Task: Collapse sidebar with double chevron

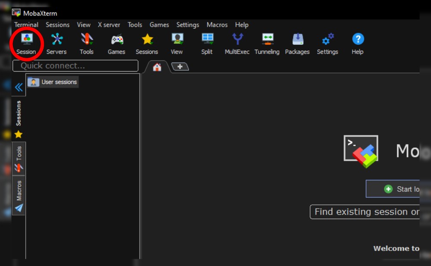Action: coord(19,87)
